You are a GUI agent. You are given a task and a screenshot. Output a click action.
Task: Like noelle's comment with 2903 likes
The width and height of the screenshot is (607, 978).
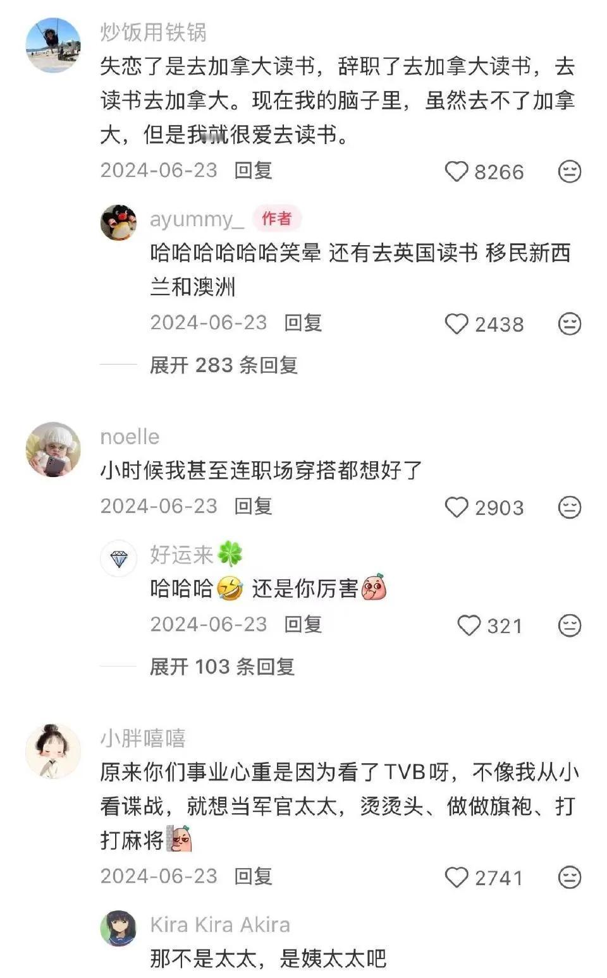click(456, 507)
